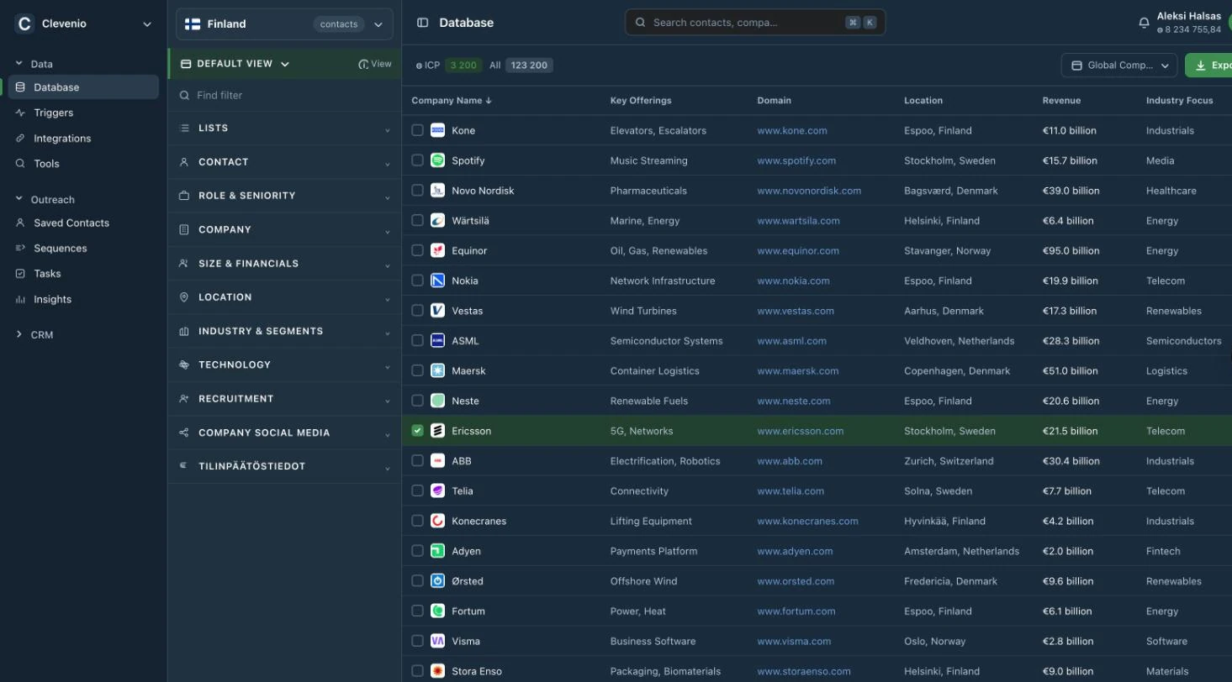Click the Nokia company logo
The width and height of the screenshot is (1232, 682).
(437, 281)
